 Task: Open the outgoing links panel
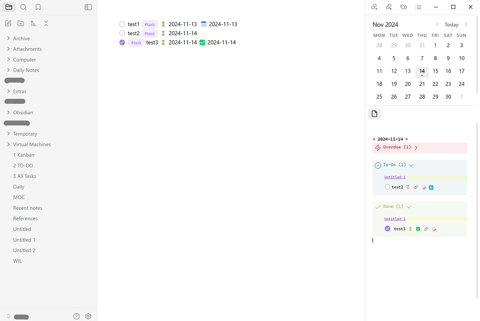[x=374, y=7]
